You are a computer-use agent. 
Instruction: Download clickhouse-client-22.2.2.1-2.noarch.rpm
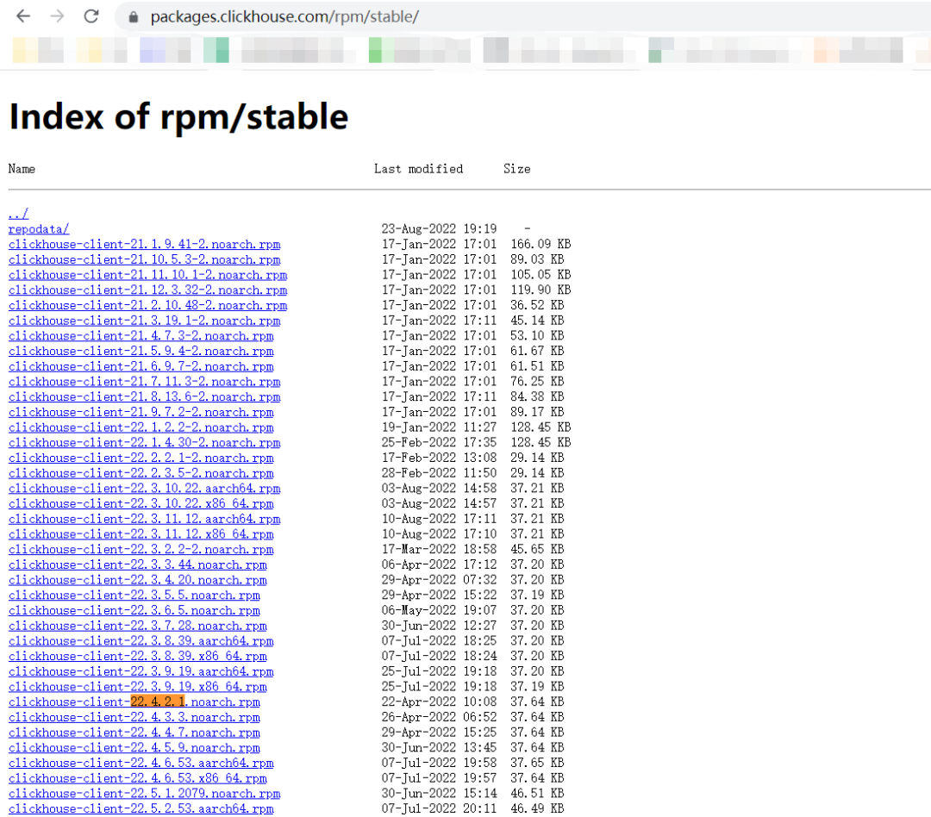click(141, 458)
